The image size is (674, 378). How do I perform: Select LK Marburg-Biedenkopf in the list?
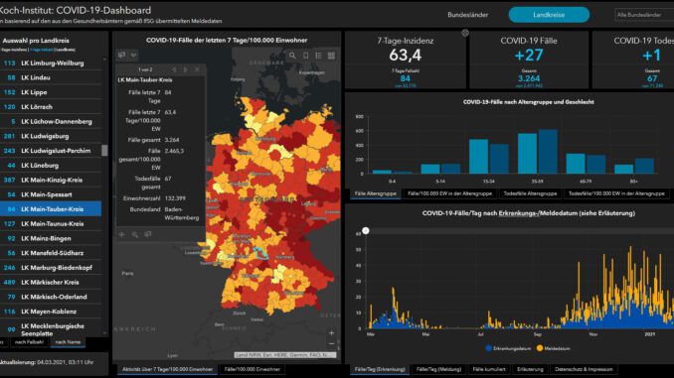51,267
